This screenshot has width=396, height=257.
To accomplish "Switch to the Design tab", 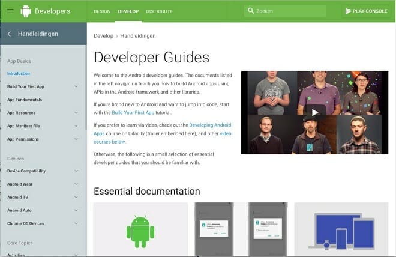I will (x=102, y=11).
